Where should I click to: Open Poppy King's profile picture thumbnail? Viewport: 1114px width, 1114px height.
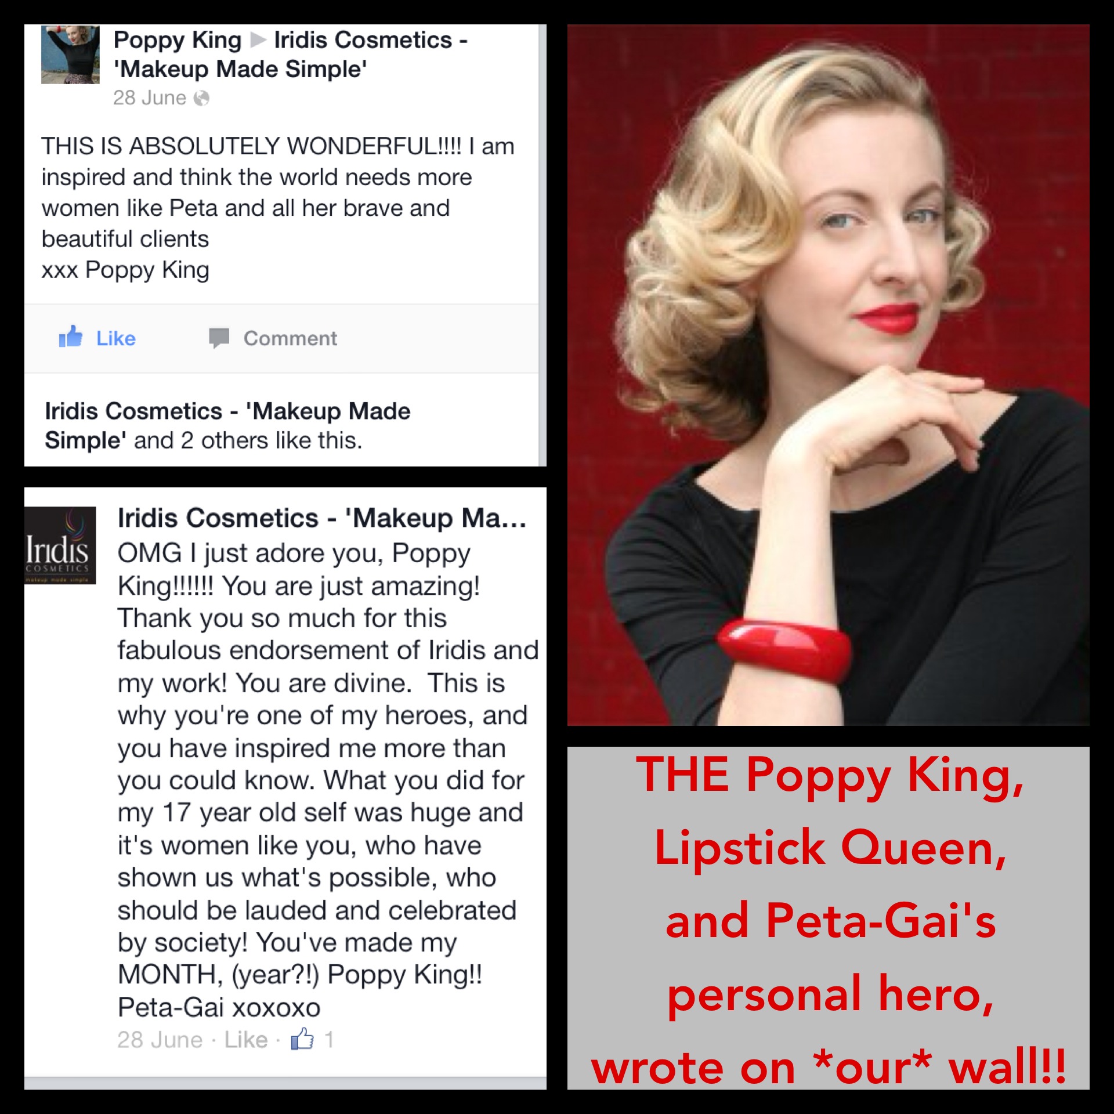pyautogui.click(x=70, y=54)
